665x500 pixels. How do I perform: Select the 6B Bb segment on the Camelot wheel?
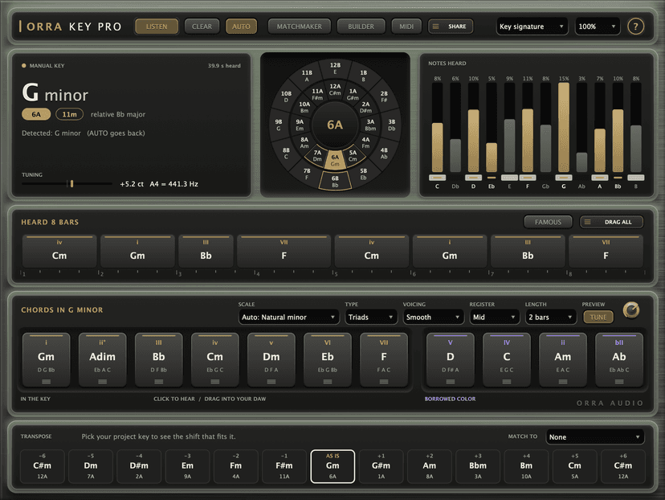tap(335, 181)
